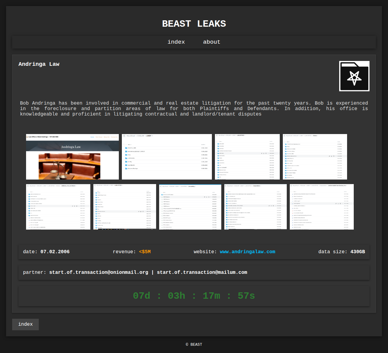
Task: Open the first thumbnail in second row
Action: pyautogui.click(x=58, y=207)
